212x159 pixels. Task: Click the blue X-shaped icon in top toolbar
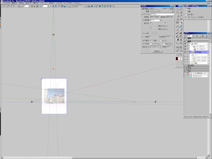click(x=62, y=6)
